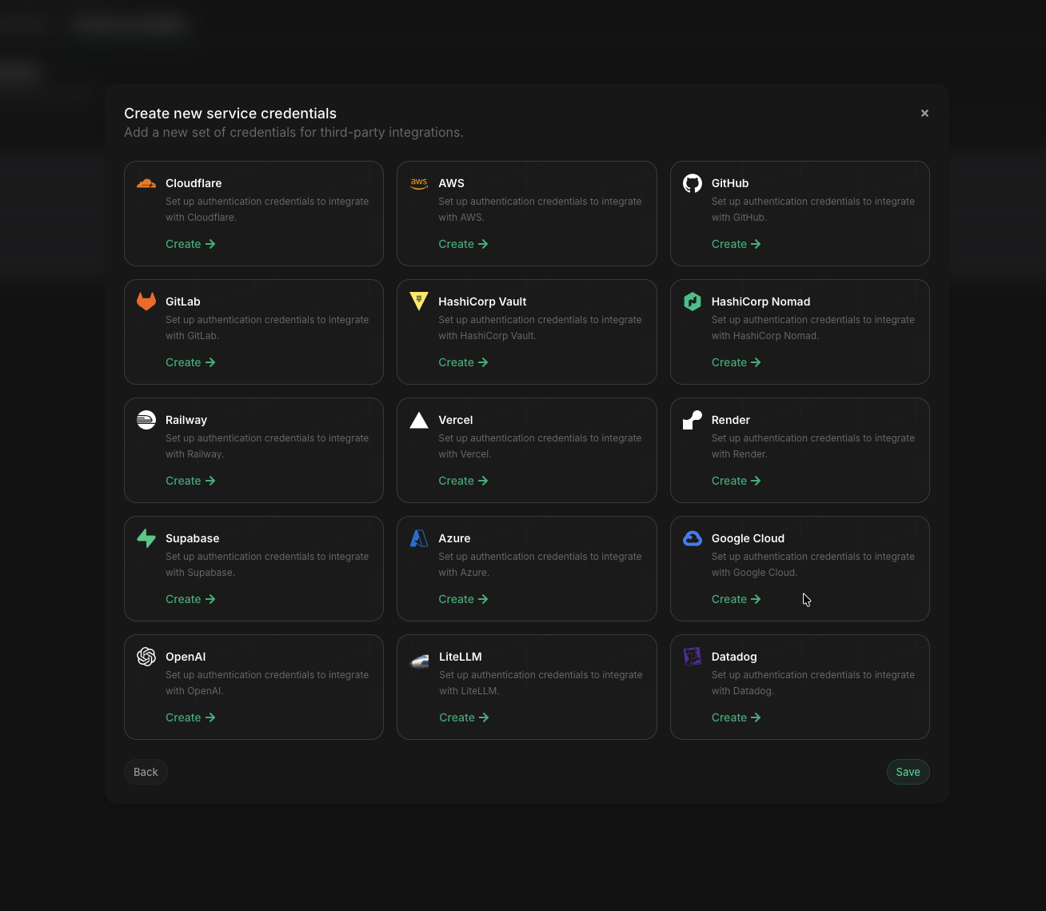Create OpenAI credentials
The image size is (1046, 911).
pyautogui.click(x=190, y=717)
